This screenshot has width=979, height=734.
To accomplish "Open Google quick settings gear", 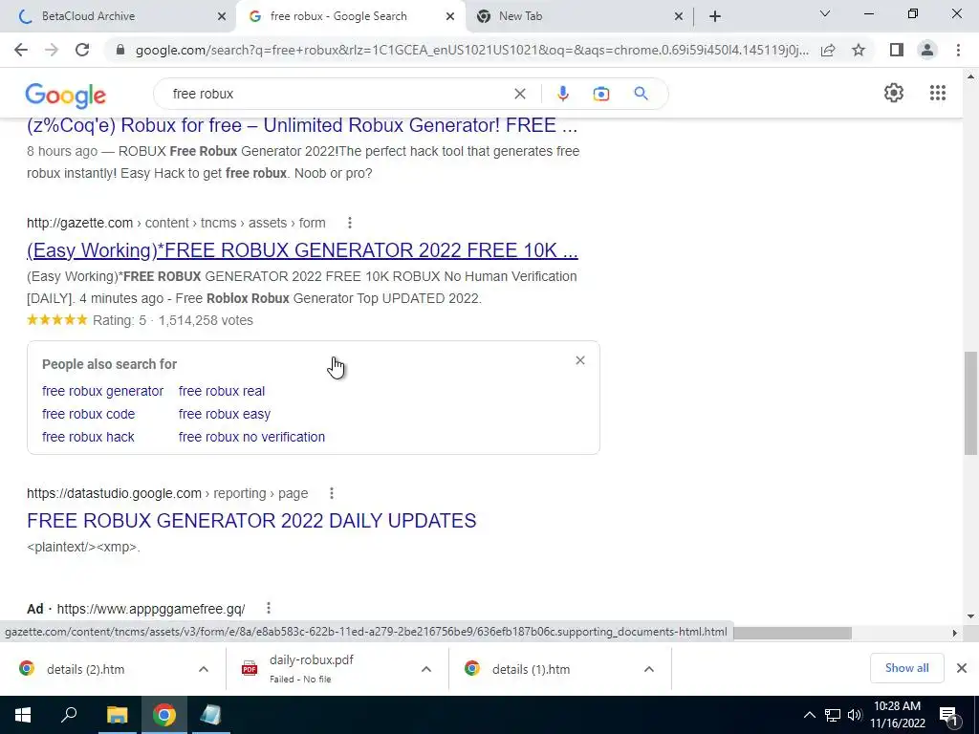I will [x=894, y=93].
